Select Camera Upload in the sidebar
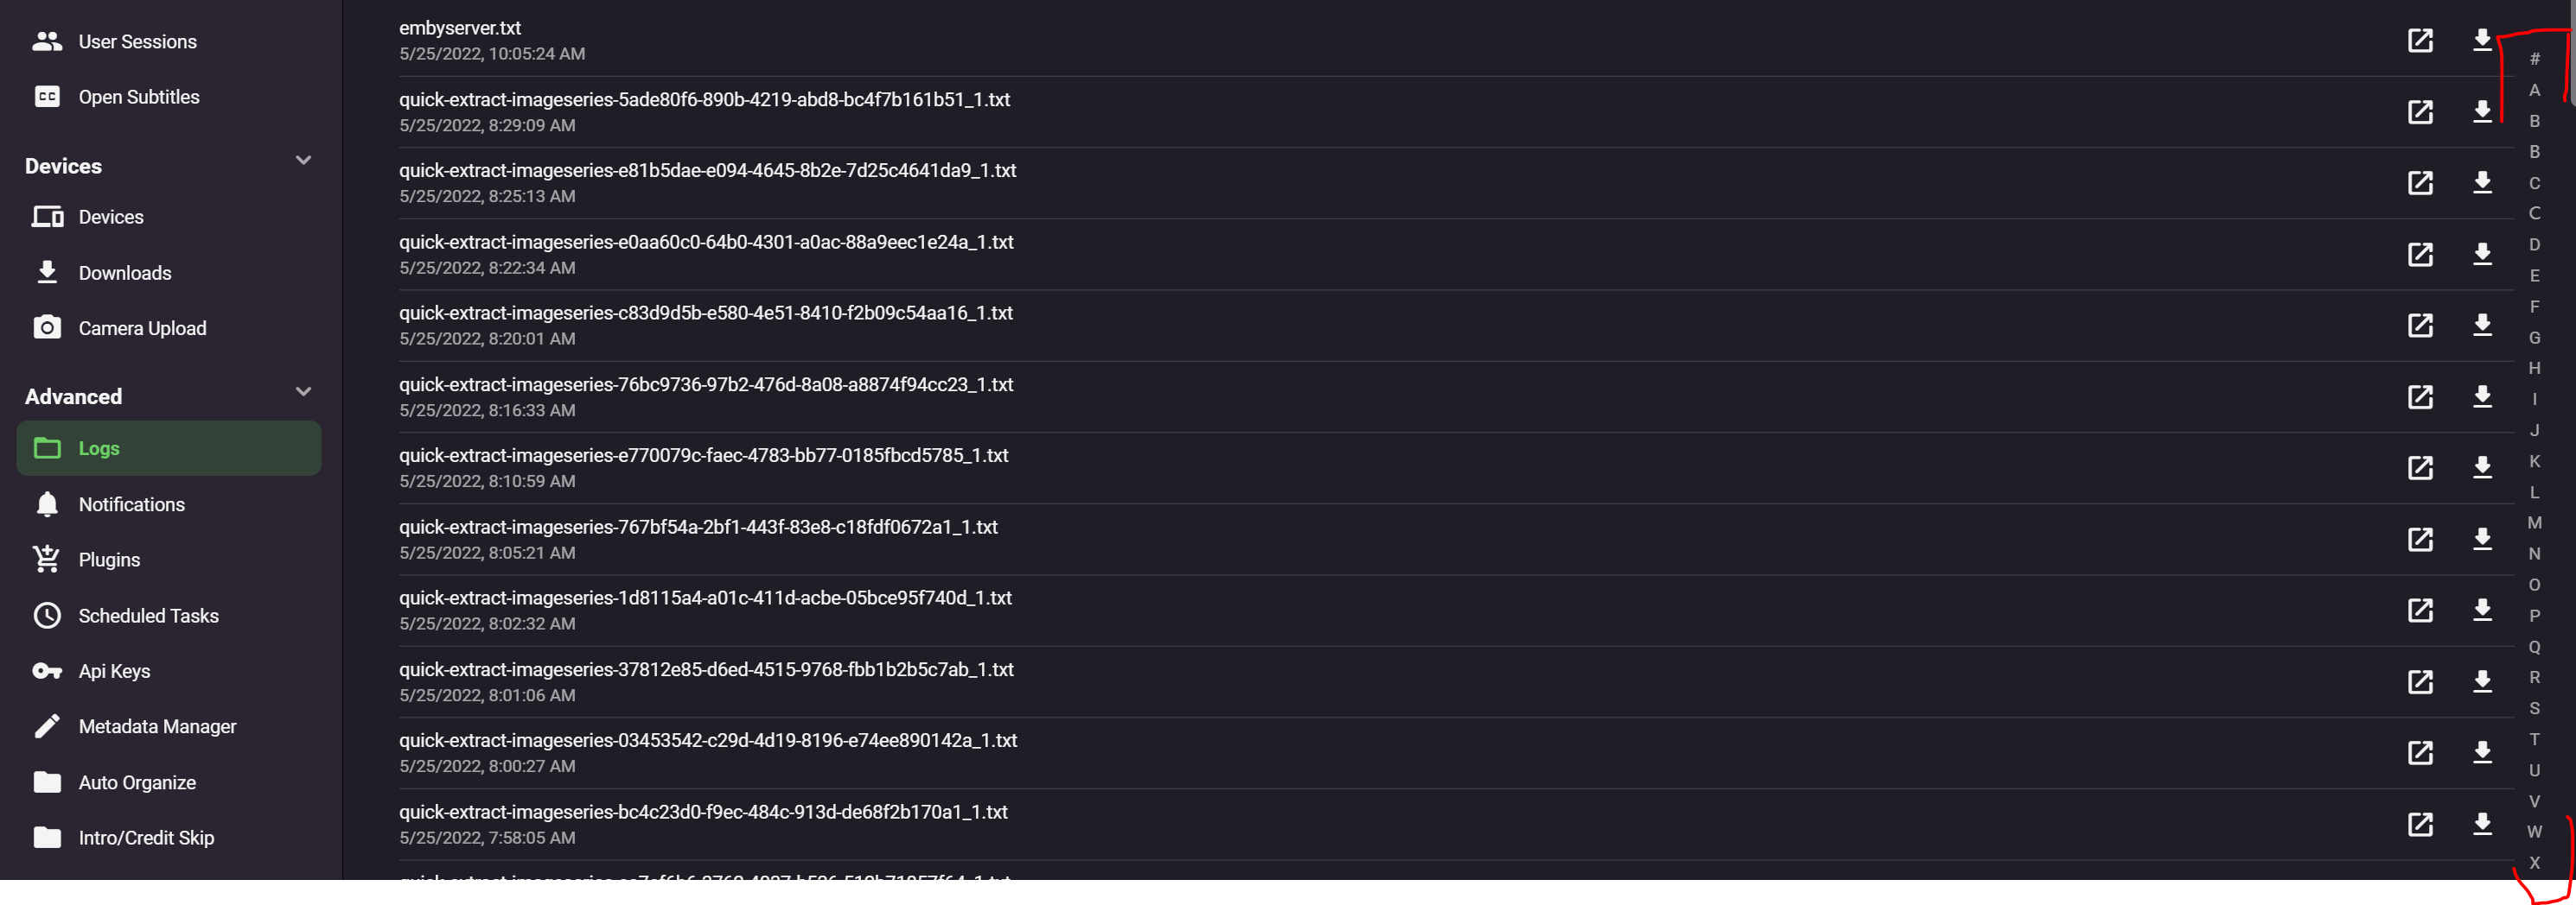This screenshot has width=2576, height=905. click(142, 329)
